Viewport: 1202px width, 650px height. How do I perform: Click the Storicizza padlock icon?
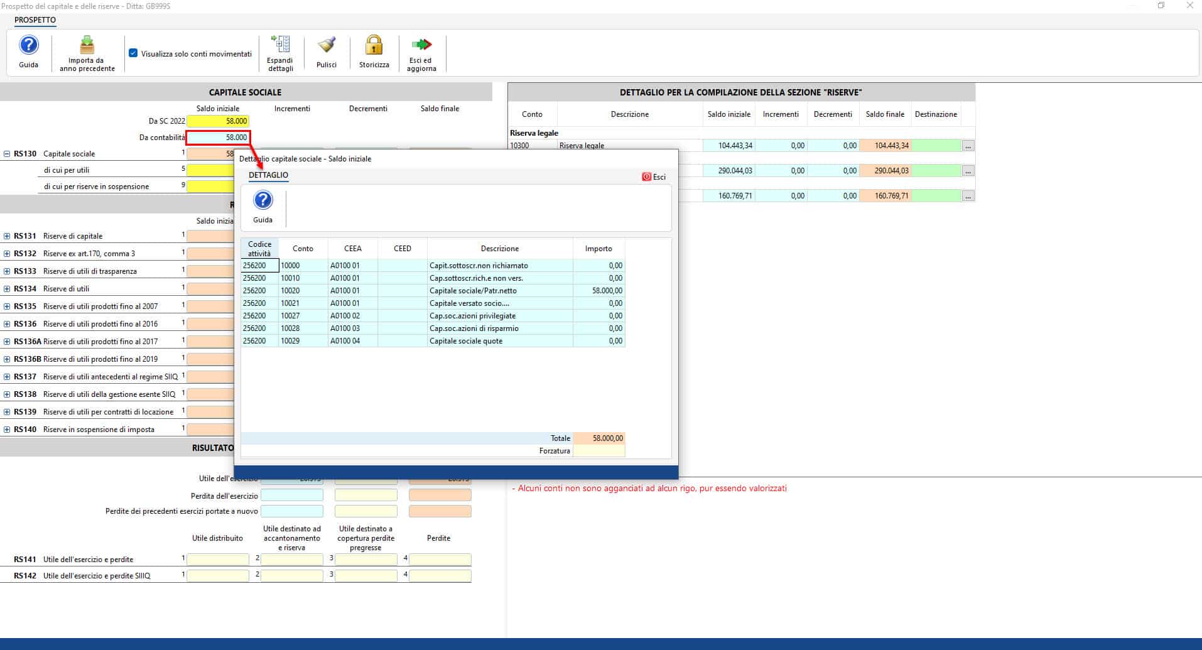click(x=374, y=45)
